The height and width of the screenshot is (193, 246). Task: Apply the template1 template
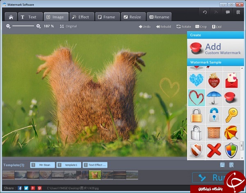pyautogui.click(x=69, y=165)
